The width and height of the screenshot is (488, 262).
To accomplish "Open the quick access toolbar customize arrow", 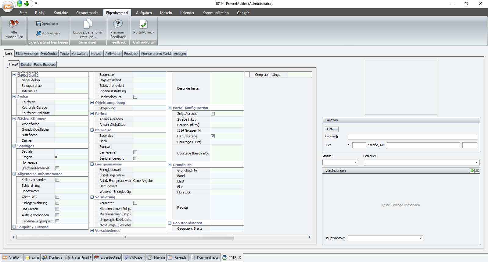I will pyautogui.click(x=36, y=4).
